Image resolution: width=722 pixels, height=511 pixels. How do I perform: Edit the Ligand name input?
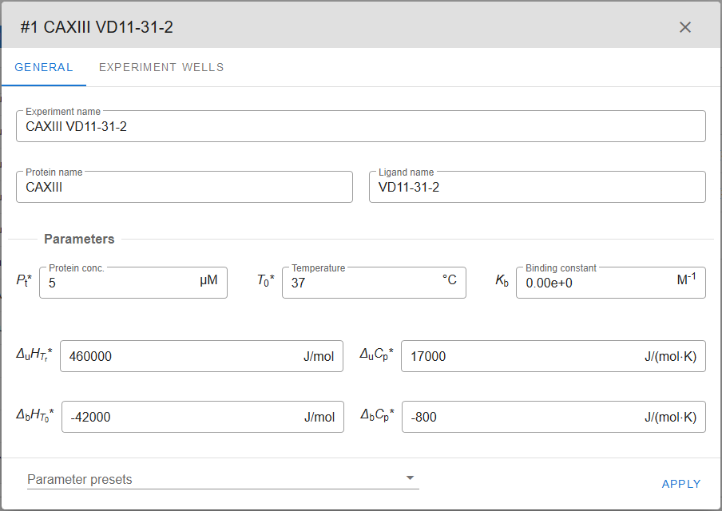537,188
